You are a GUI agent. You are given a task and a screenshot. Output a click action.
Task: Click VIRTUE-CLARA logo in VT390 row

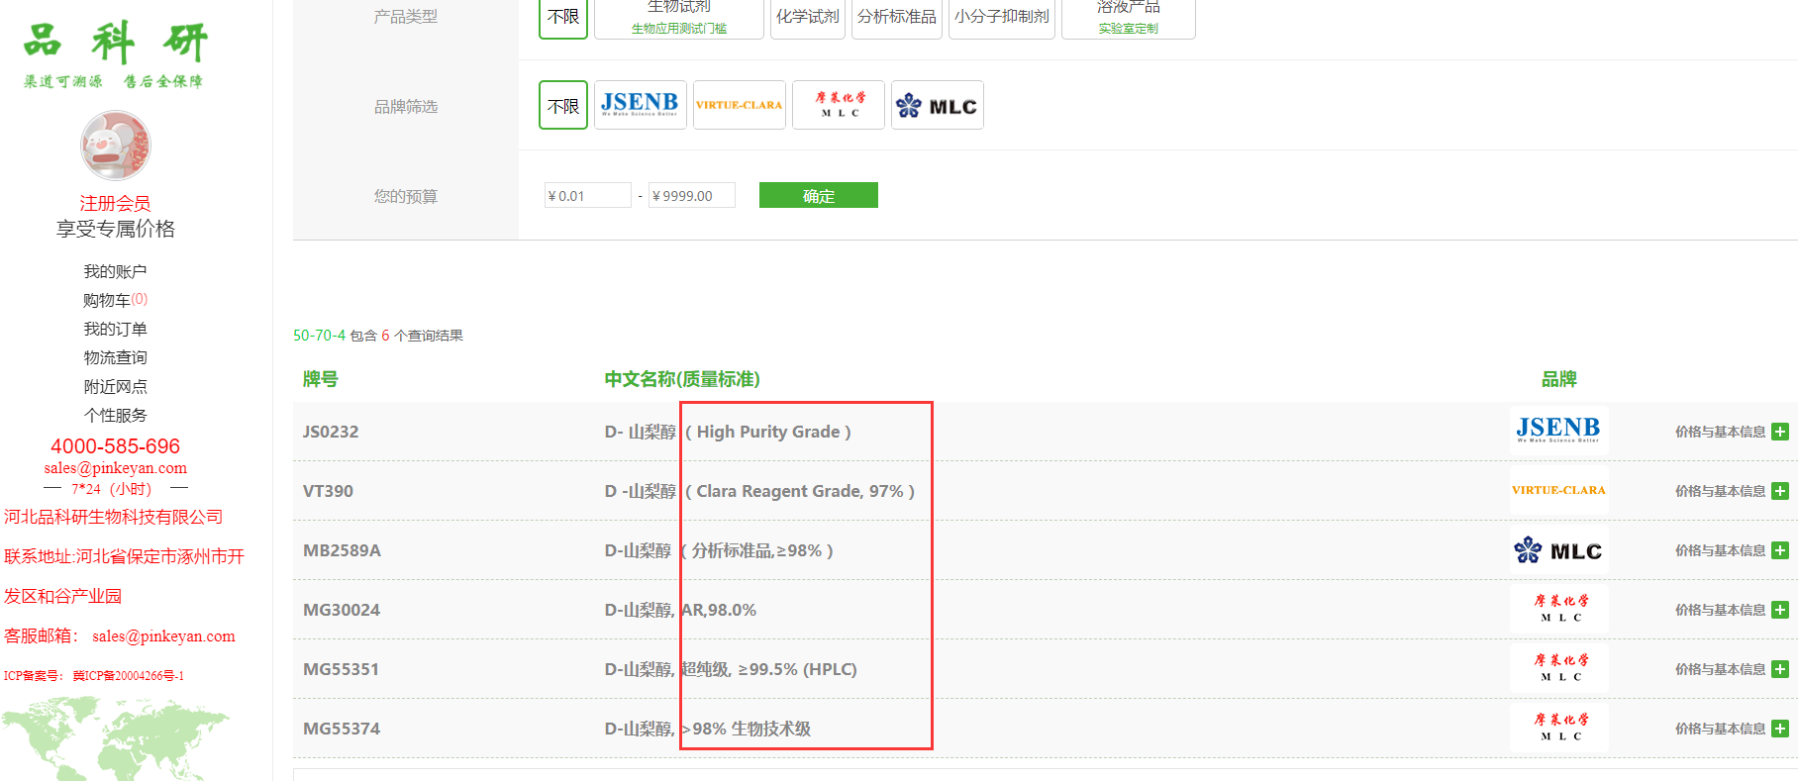[x=1558, y=490]
